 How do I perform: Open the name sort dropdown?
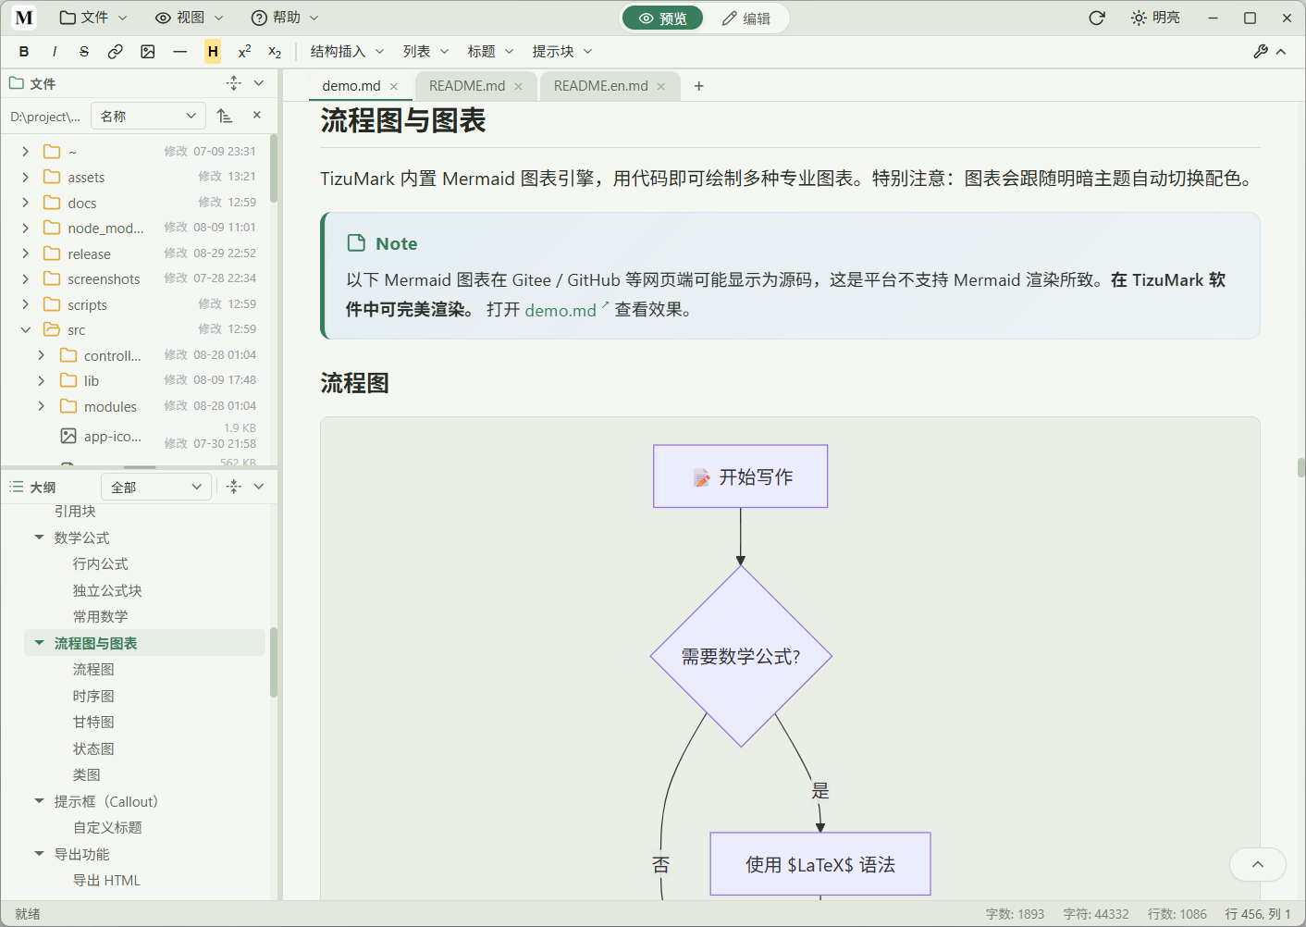(148, 116)
